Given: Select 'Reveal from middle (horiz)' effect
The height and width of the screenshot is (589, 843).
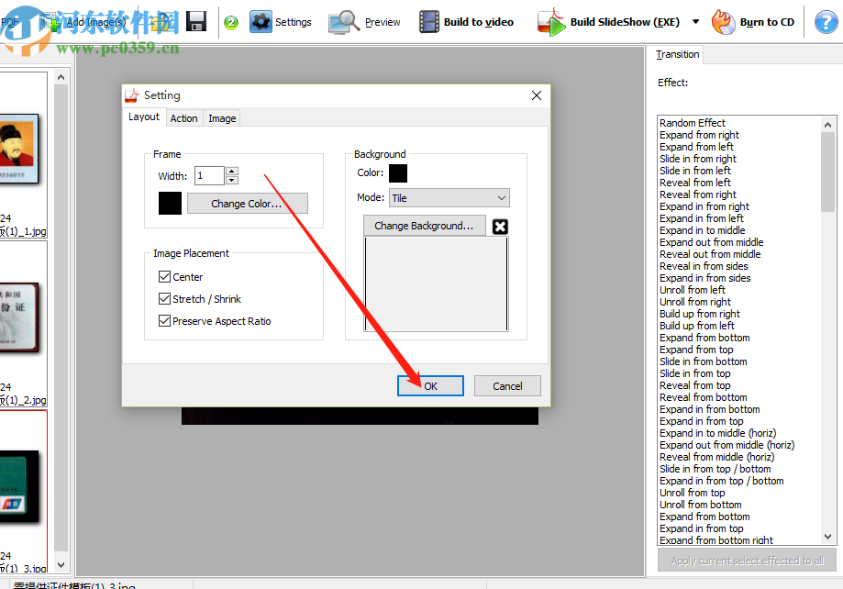Looking at the screenshot, I should (716, 457).
